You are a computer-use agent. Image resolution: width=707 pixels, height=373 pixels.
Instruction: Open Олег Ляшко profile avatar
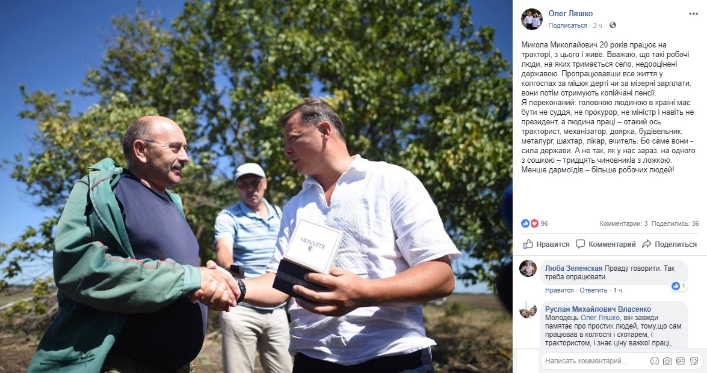[532, 19]
